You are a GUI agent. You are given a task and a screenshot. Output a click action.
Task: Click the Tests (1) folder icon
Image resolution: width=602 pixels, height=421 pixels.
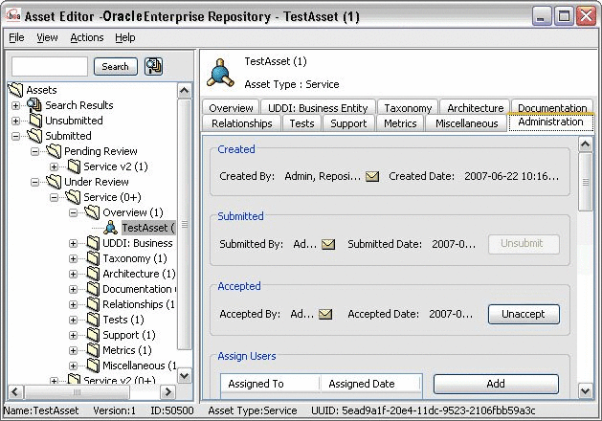(x=93, y=320)
